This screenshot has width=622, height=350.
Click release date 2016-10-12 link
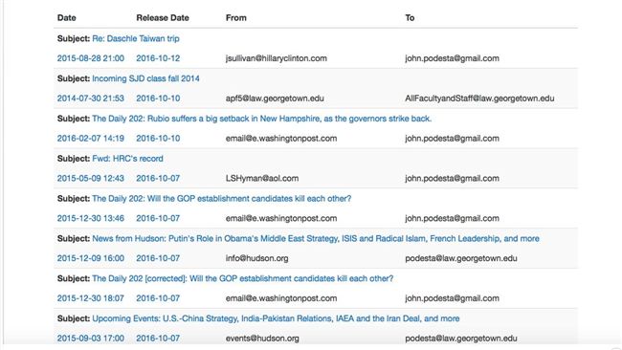pyautogui.click(x=158, y=58)
